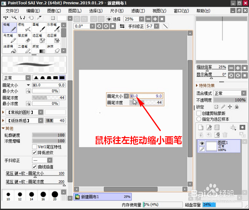Select the 二值笔 binary pen tool

tap(24, 48)
